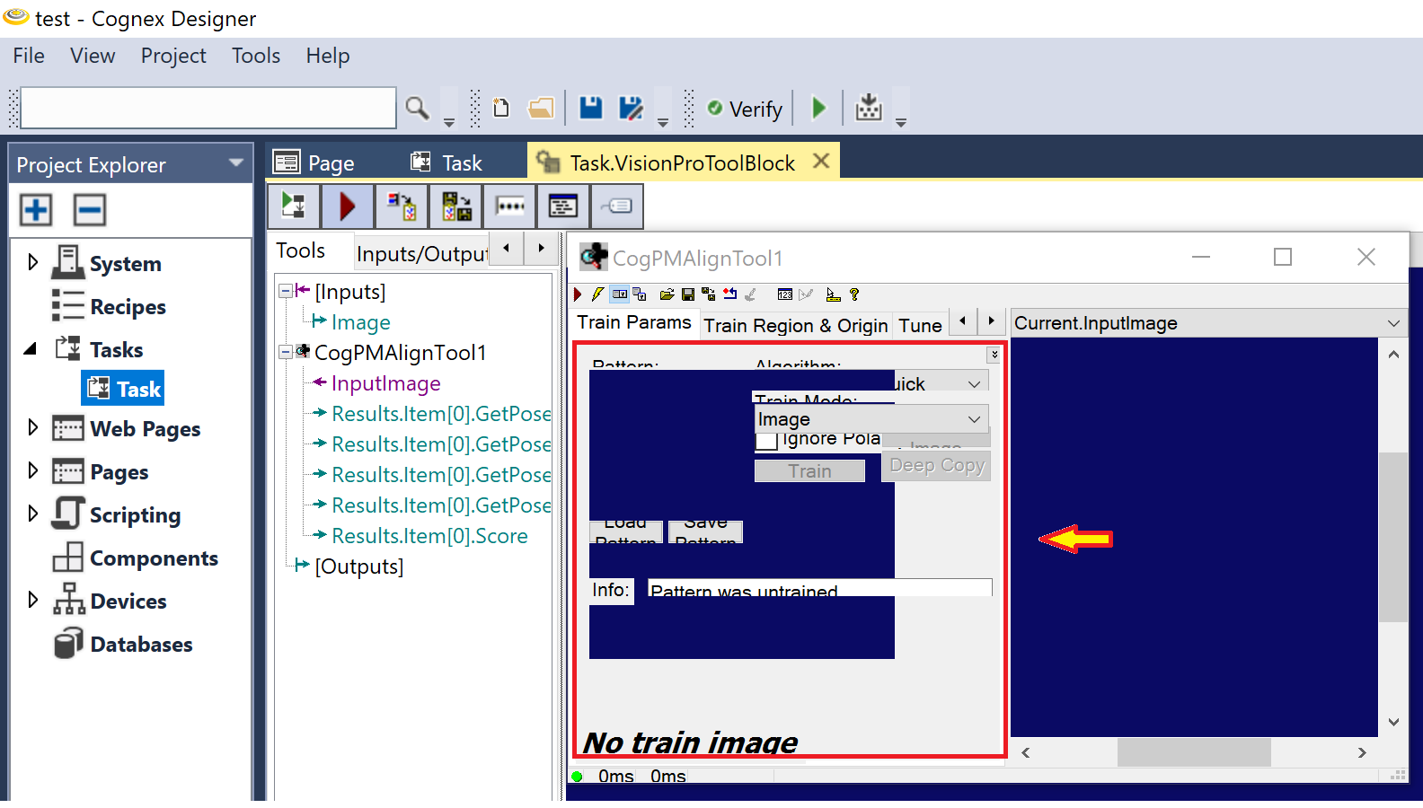Click the dark red Run tool block arrow
Image resolution: width=1423 pixels, height=808 pixels.
pyautogui.click(x=348, y=206)
